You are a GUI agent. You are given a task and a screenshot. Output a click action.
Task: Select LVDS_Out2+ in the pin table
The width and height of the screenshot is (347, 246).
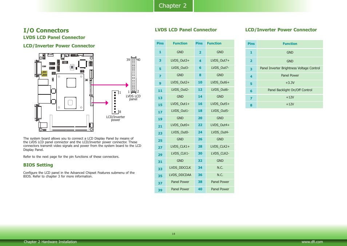180,82
